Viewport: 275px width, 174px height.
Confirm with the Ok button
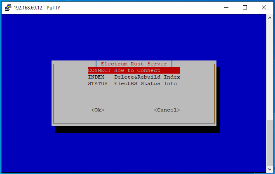click(98, 110)
